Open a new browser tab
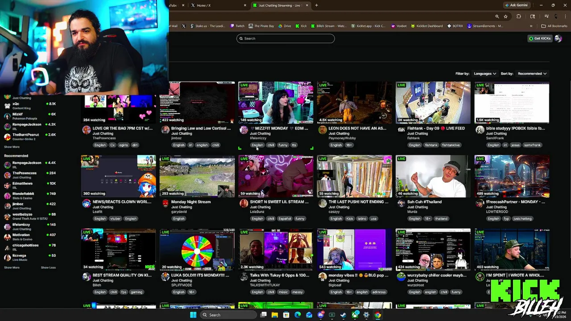This screenshot has width=571, height=321. (316, 5)
